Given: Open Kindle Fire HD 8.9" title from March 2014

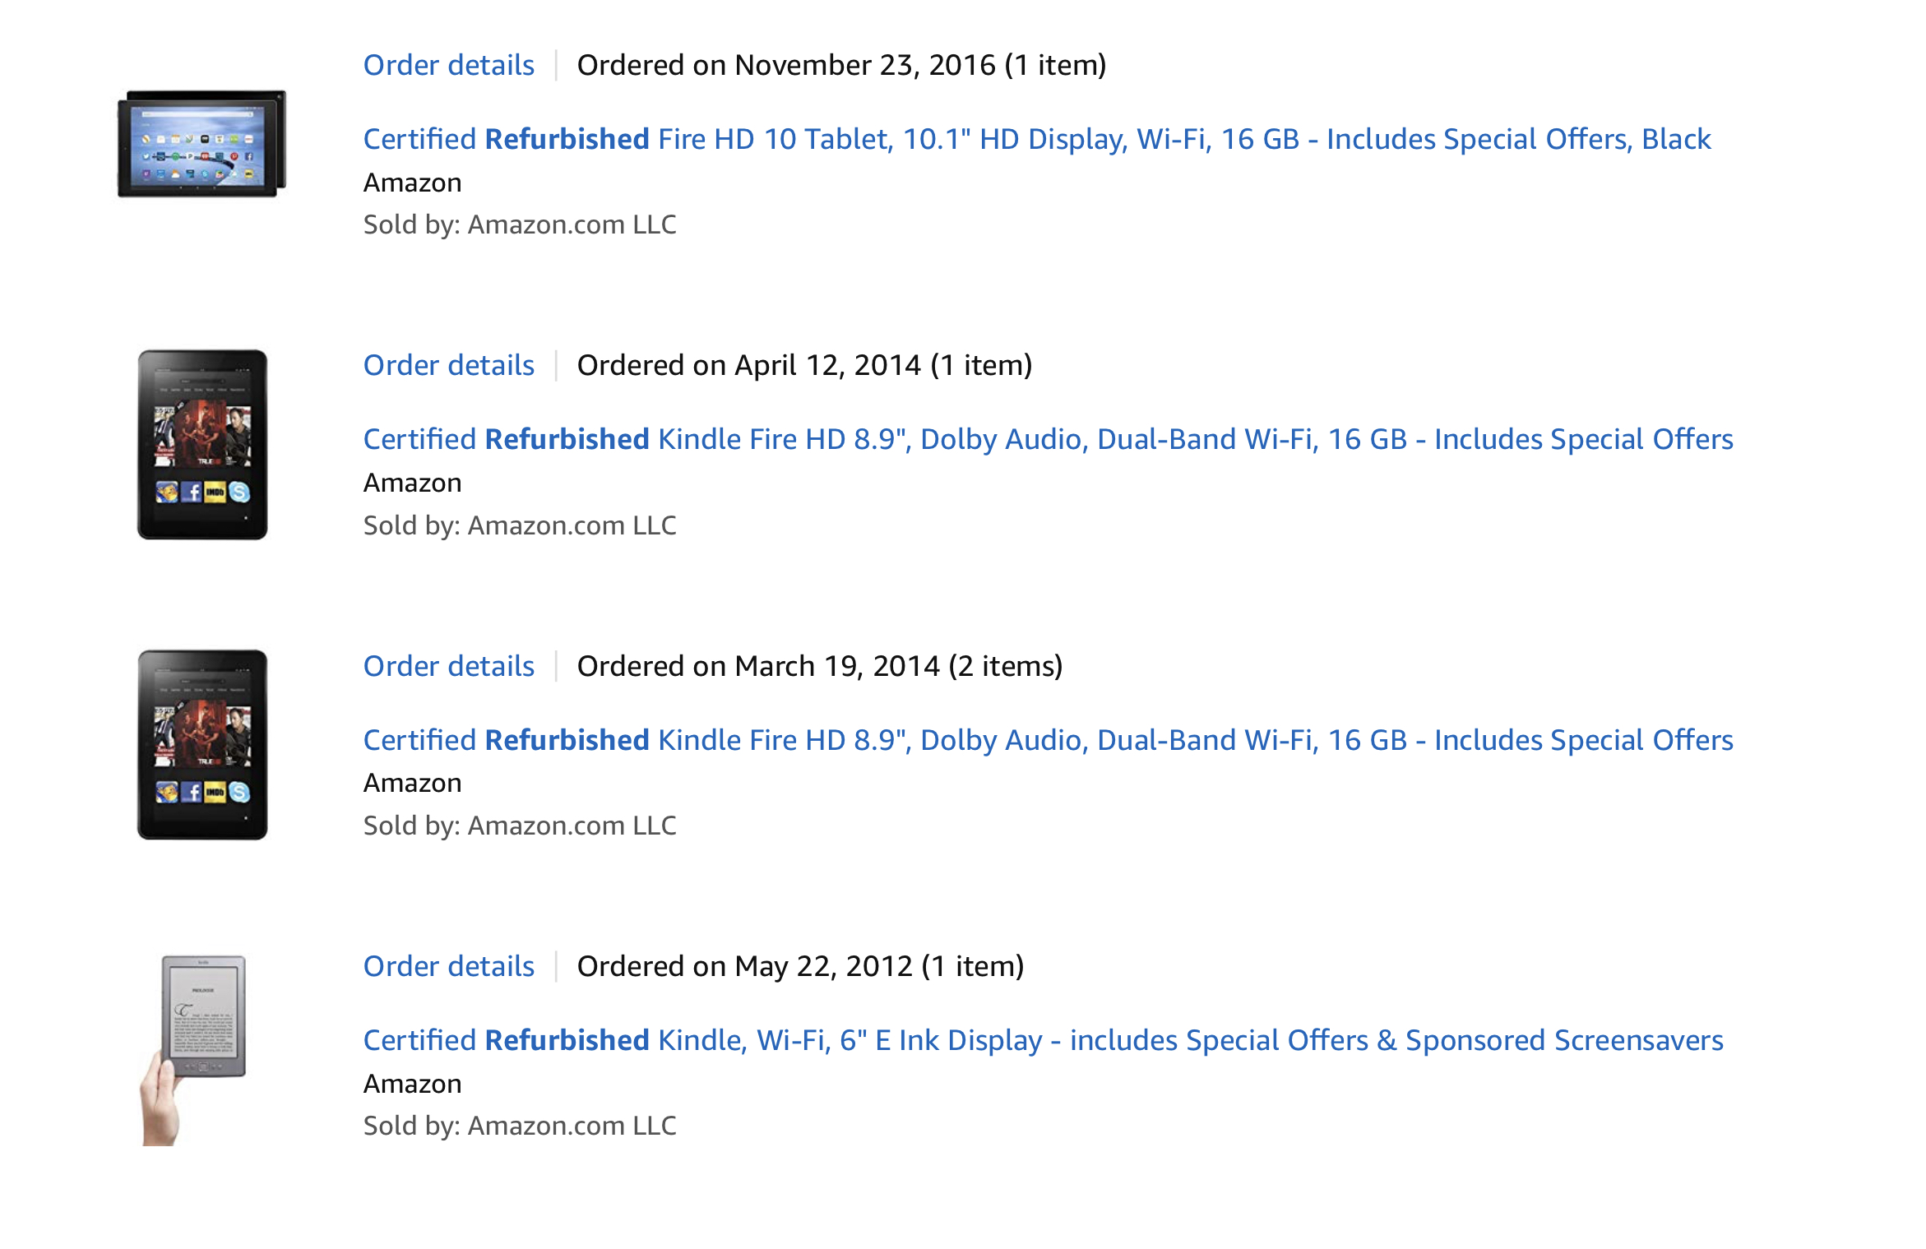Looking at the screenshot, I should pos(1048,740).
